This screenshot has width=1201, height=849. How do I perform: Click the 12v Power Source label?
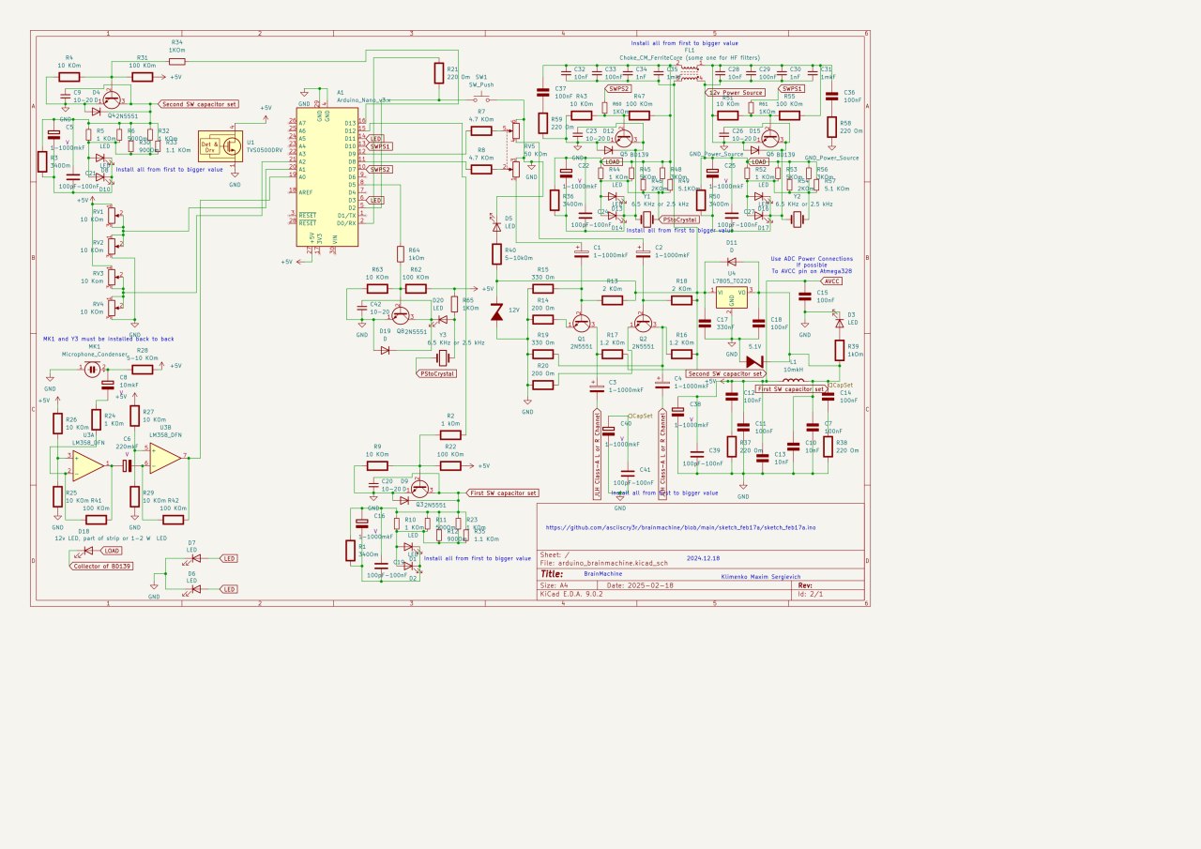(x=735, y=93)
